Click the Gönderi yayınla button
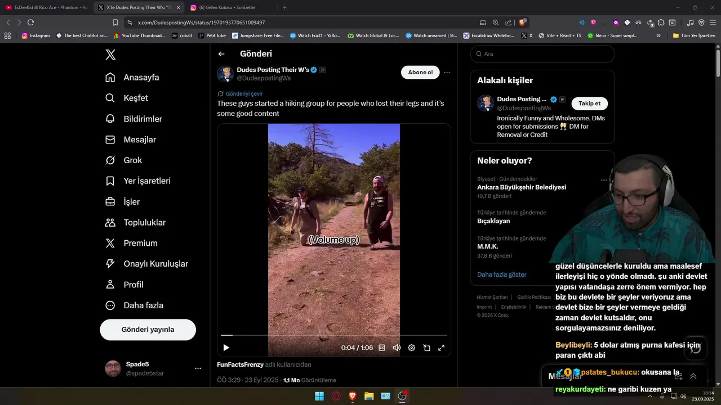This screenshot has height=405, width=721. [148, 330]
